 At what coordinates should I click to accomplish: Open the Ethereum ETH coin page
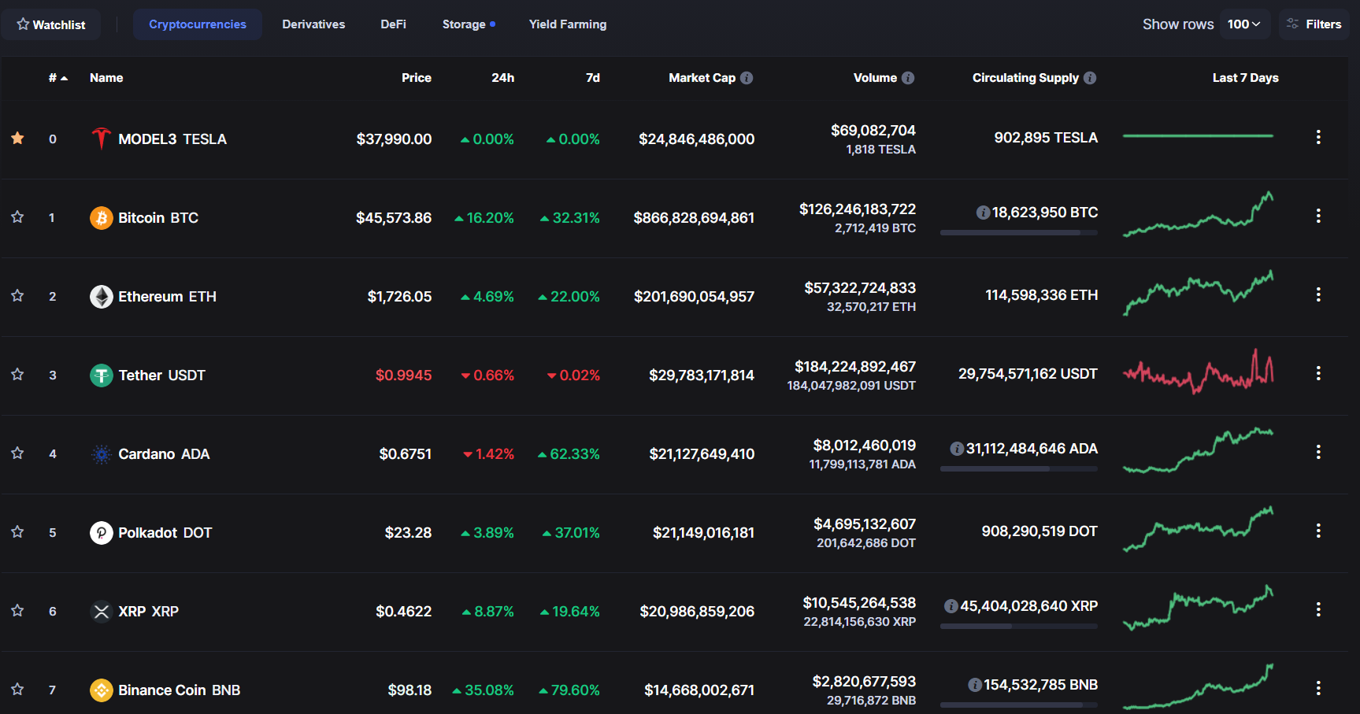167,296
